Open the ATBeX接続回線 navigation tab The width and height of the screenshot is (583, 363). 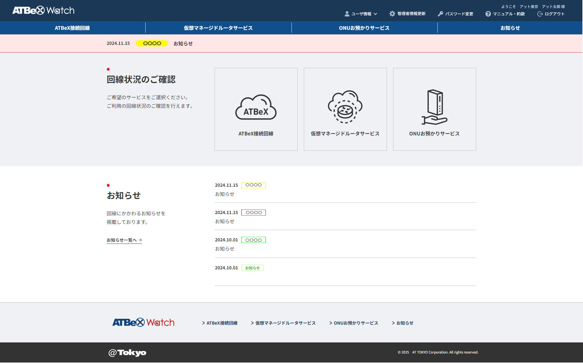click(72, 28)
